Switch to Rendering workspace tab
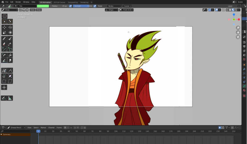This screenshot has width=247, height=144. coord(84,2)
